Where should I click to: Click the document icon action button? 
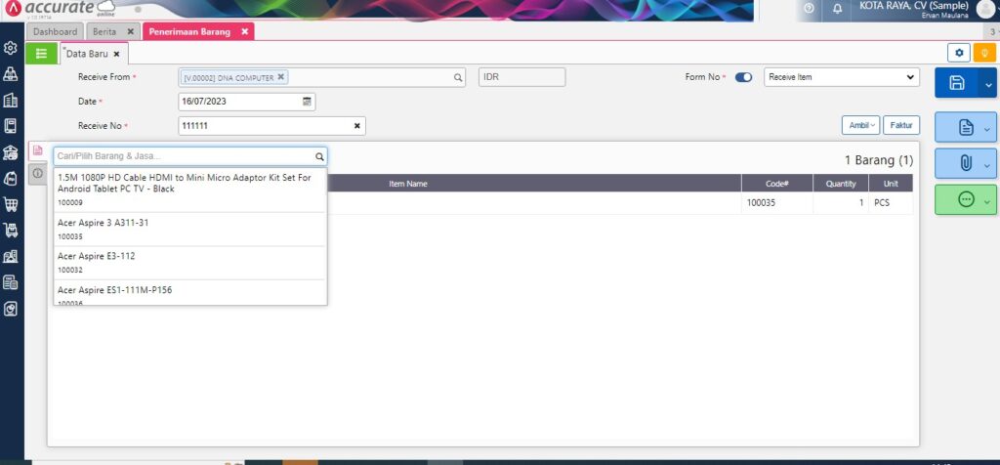coord(966,128)
